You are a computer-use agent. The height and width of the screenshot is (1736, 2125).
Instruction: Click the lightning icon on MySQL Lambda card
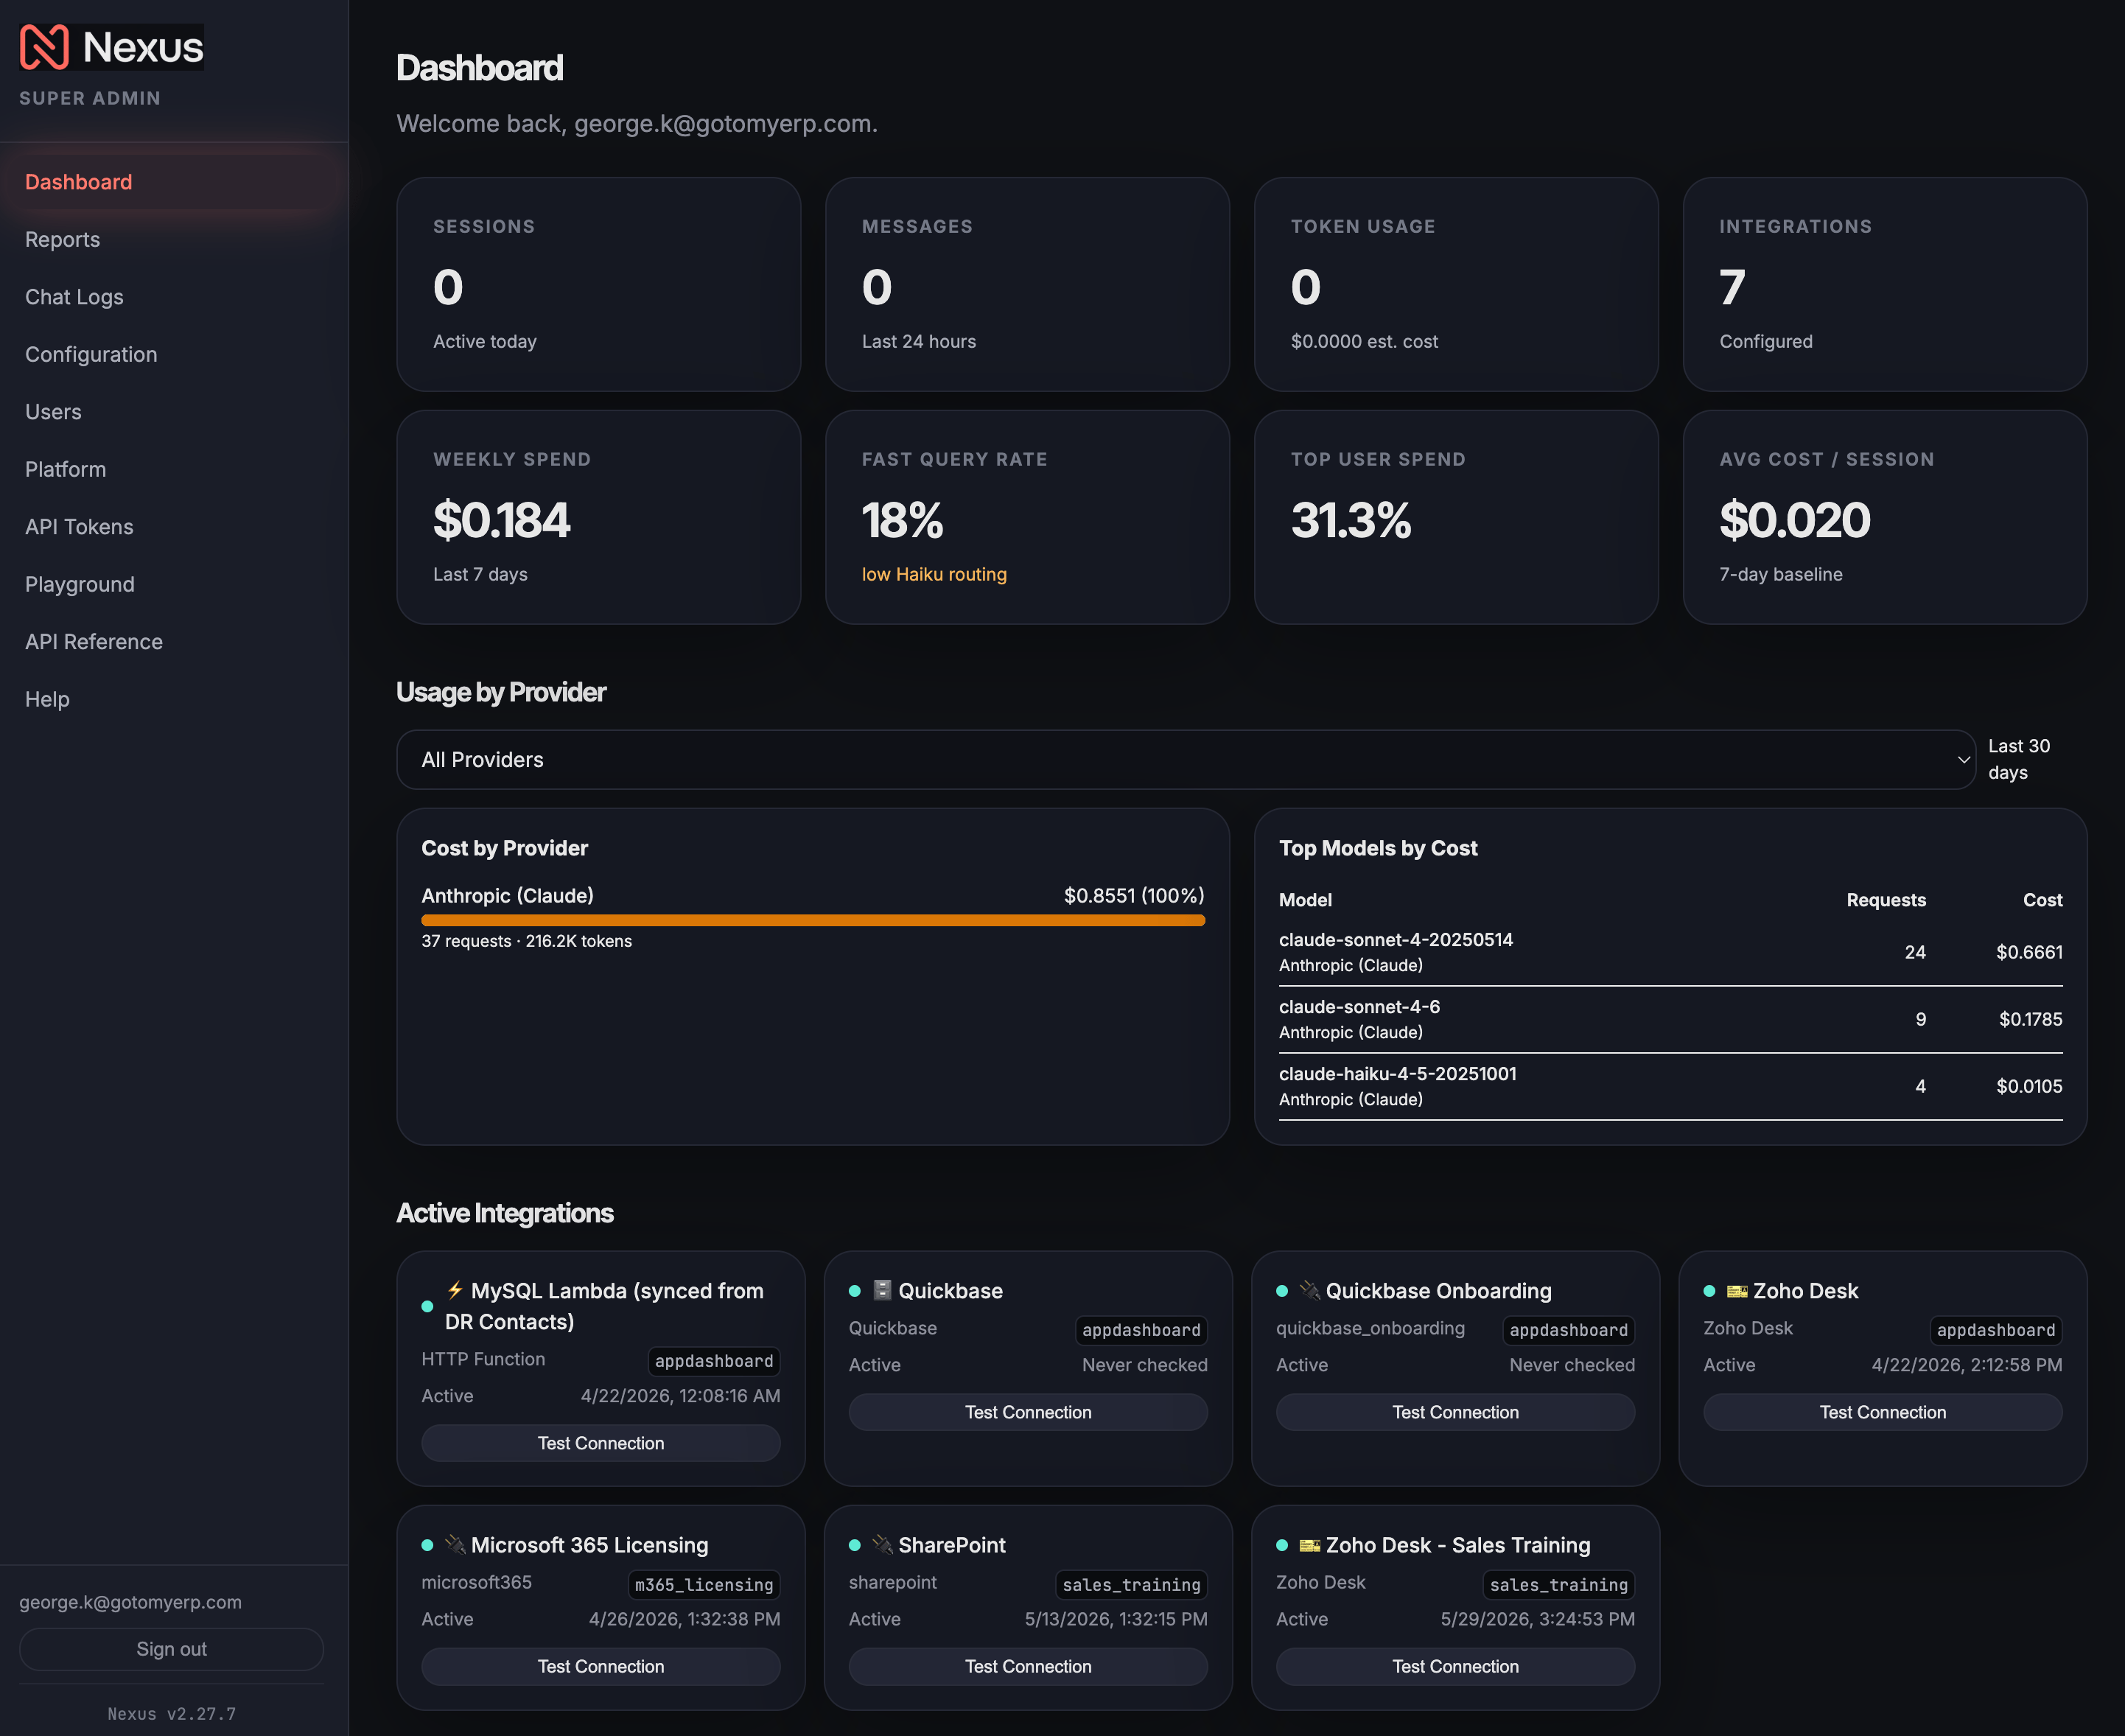click(x=455, y=1290)
